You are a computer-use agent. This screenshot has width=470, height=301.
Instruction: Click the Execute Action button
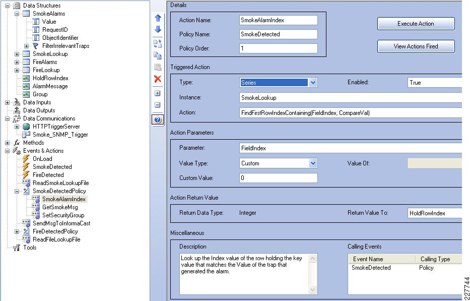(416, 24)
